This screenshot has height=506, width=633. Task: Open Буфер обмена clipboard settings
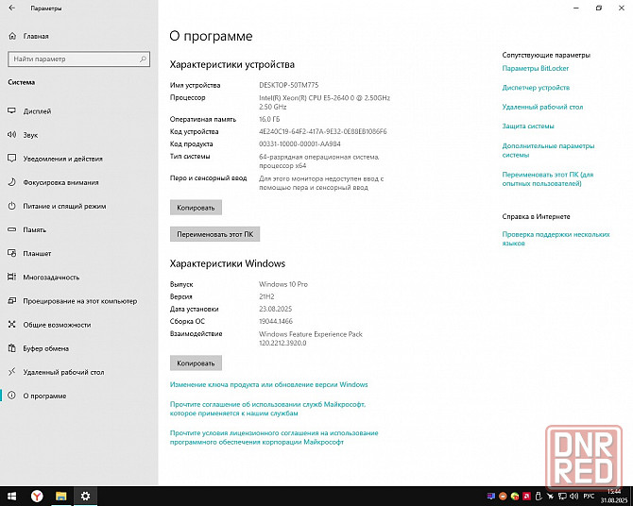click(x=45, y=348)
